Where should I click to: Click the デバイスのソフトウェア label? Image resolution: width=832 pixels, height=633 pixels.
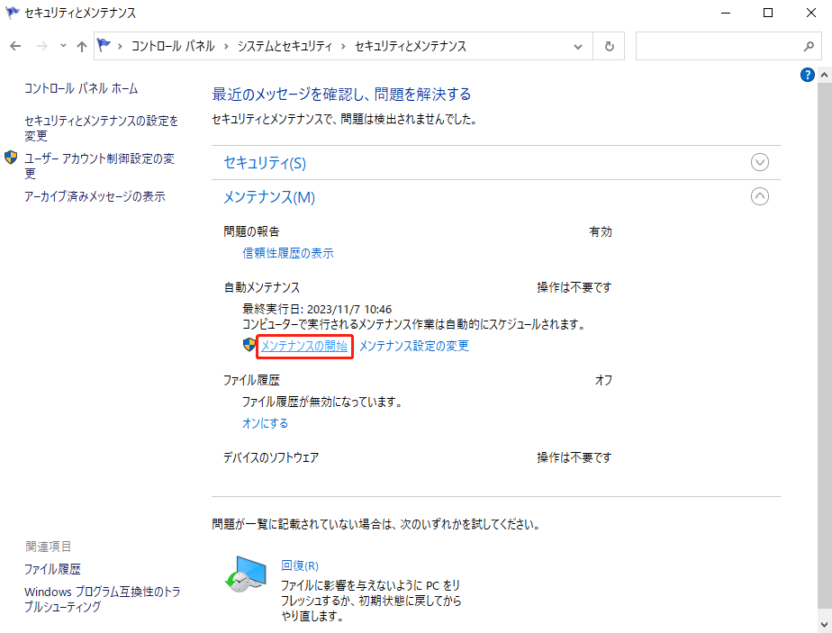pos(271,457)
